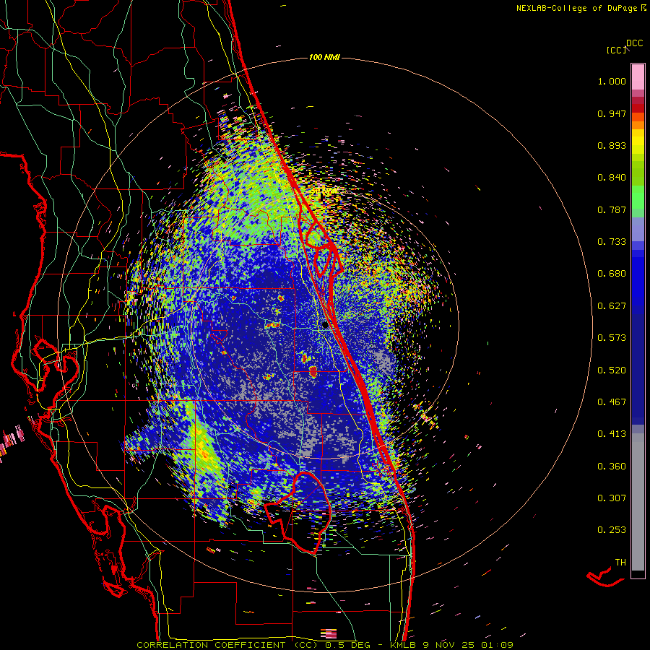Click the CORRELATION COEFFICIENT (CC) caption text
Viewport: 650px width, 650px height.
pyautogui.click(x=227, y=645)
